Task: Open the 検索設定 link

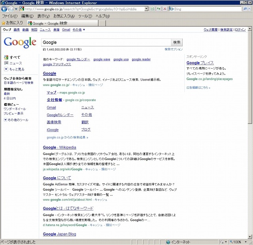Action: [x=227, y=30]
